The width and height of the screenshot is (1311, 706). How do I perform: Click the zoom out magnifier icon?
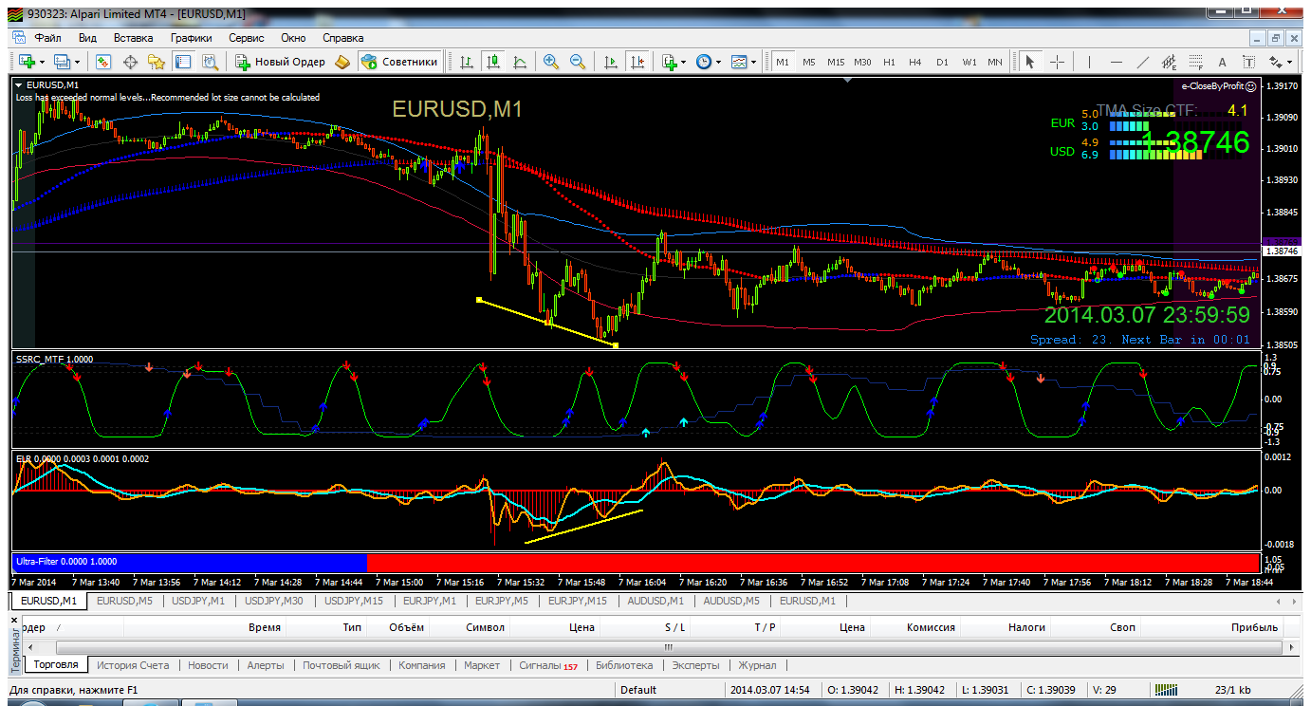coord(577,62)
